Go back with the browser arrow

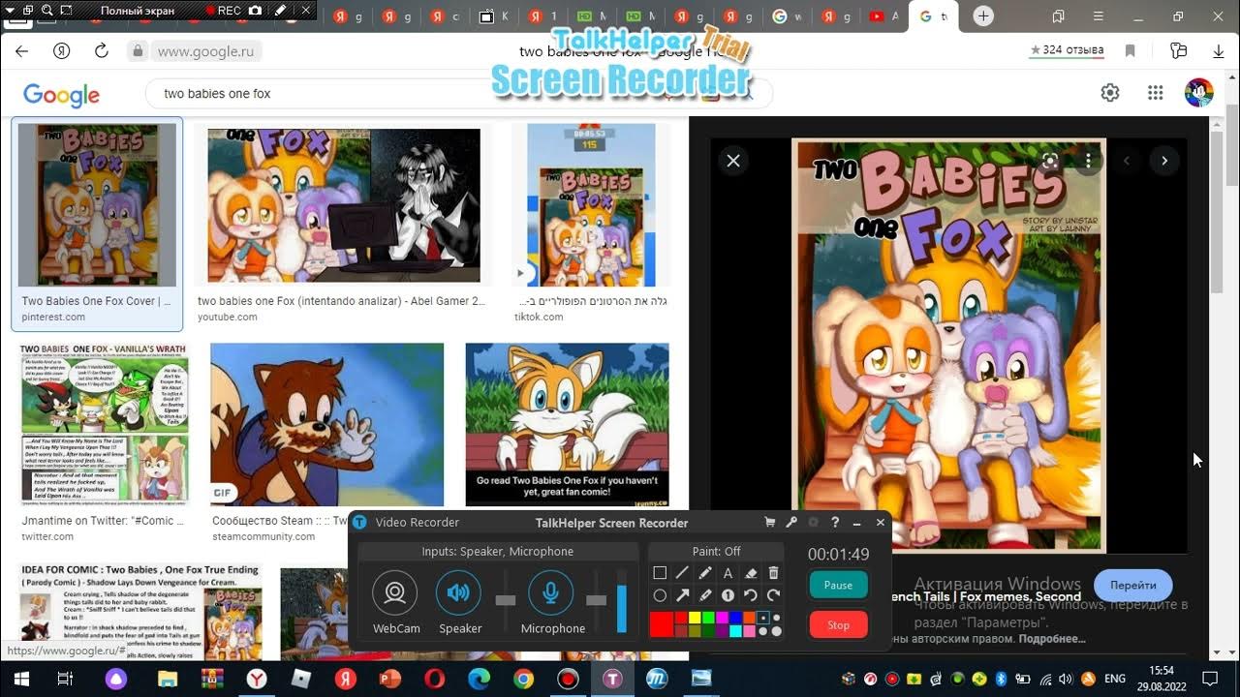[x=21, y=50]
